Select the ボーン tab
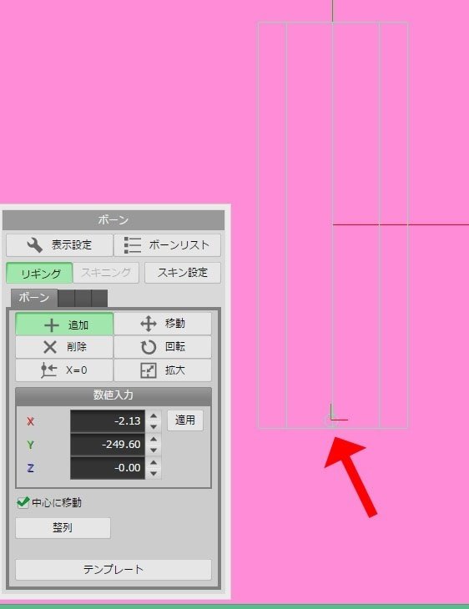The height and width of the screenshot is (609, 469). (x=34, y=298)
